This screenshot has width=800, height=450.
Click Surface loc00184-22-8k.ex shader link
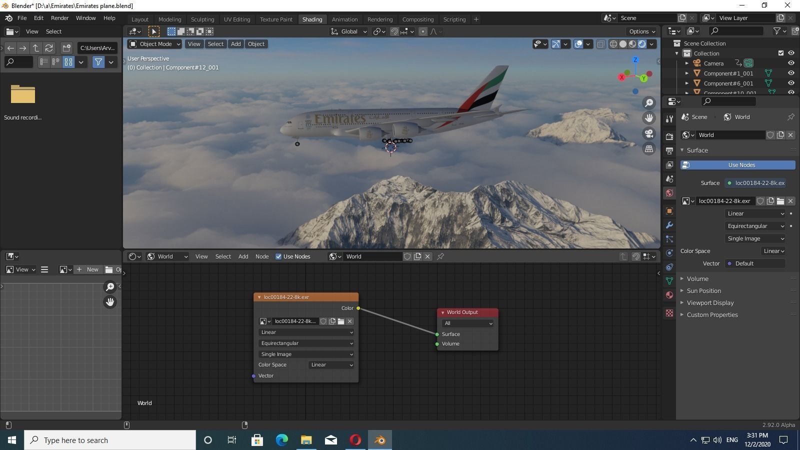(x=755, y=183)
